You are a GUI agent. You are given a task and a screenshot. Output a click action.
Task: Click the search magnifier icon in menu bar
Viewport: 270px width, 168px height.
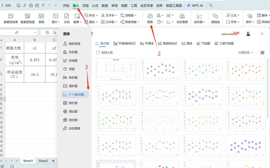pyautogui.click(x=211, y=5)
